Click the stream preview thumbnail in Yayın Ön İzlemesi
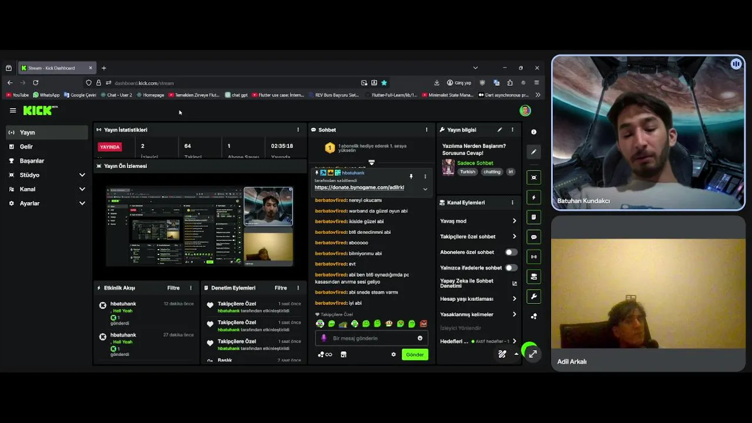This screenshot has width=752, height=423. coord(200,227)
